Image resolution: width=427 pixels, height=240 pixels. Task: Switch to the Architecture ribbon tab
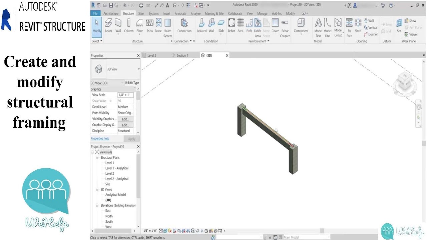[x=111, y=13]
